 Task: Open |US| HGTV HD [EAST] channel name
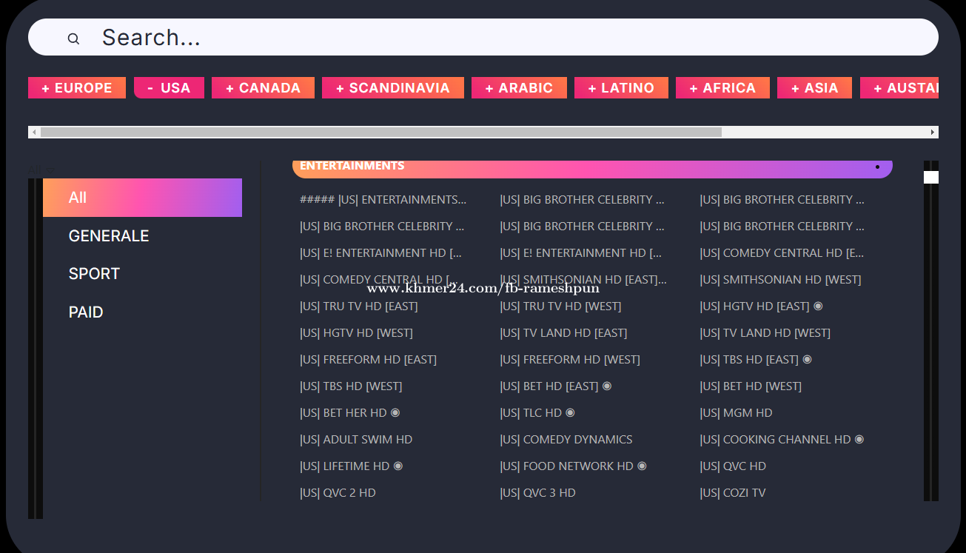(754, 306)
